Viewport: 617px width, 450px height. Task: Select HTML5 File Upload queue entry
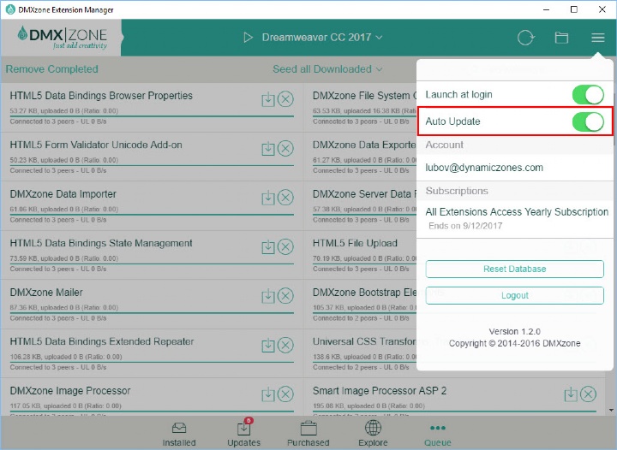click(x=360, y=255)
